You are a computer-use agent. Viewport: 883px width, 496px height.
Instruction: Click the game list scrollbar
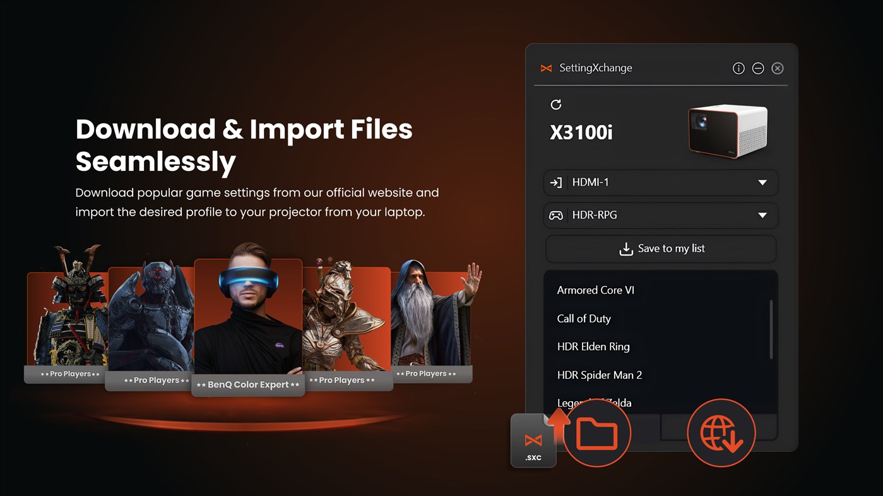click(x=771, y=330)
